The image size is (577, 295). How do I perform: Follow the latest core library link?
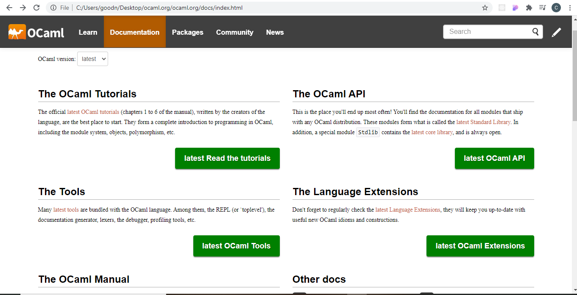click(x=432, y=132)
